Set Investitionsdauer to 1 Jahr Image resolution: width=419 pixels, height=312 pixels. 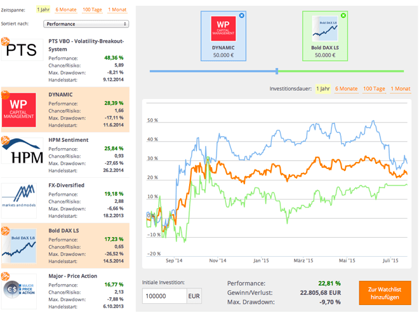click(323, 88)
